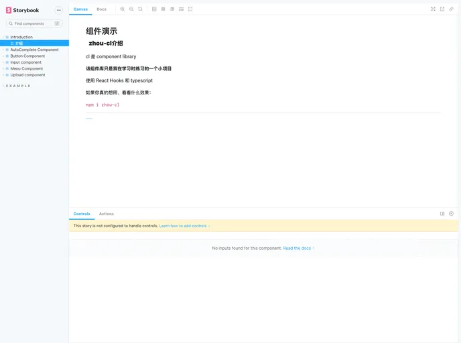This screenshot has height=343, width=461.
Task: Change the addons panel orientation
Action: 442,214
